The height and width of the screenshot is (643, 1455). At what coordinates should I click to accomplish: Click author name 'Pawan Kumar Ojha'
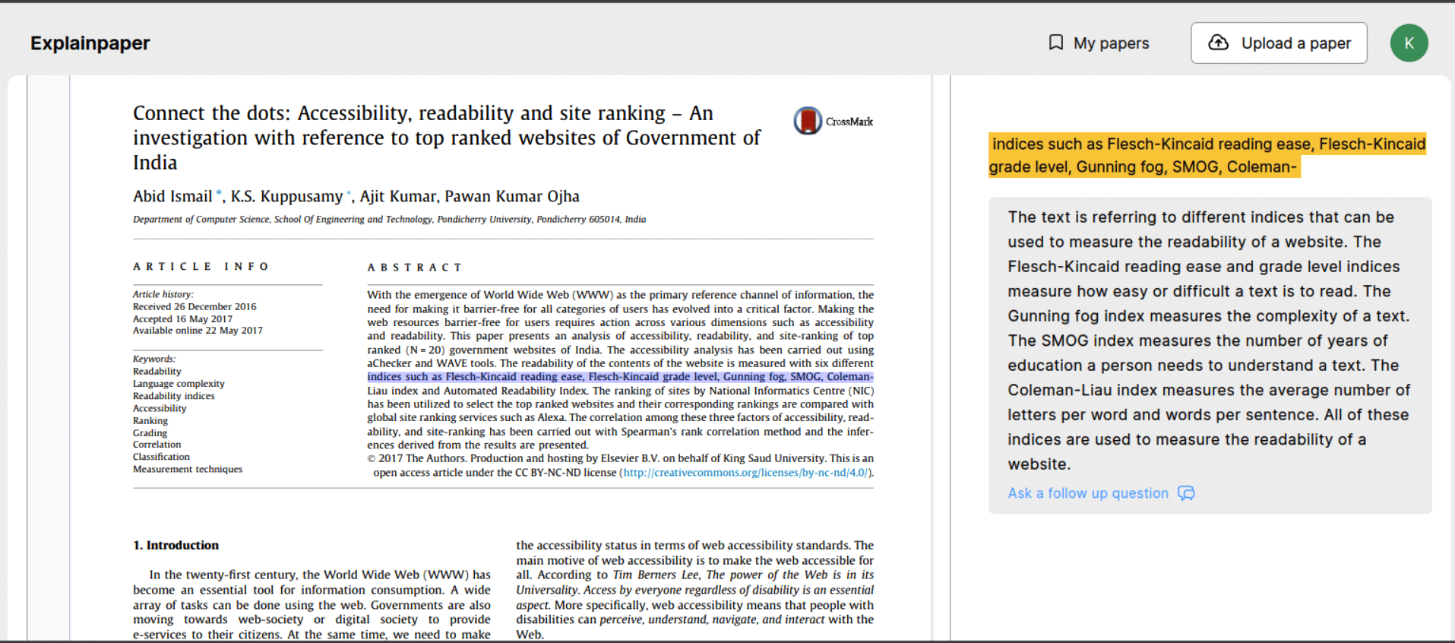coord(512,196)
